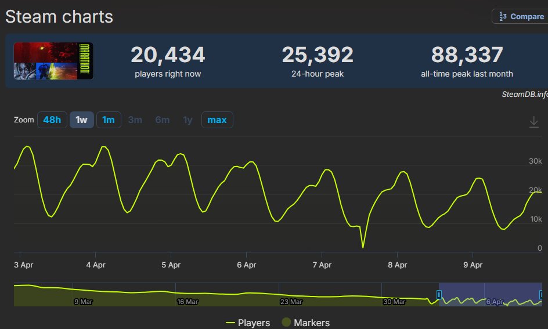The image size is (548, 329).
Task: Click the Compare button
Action: [520, 16]
